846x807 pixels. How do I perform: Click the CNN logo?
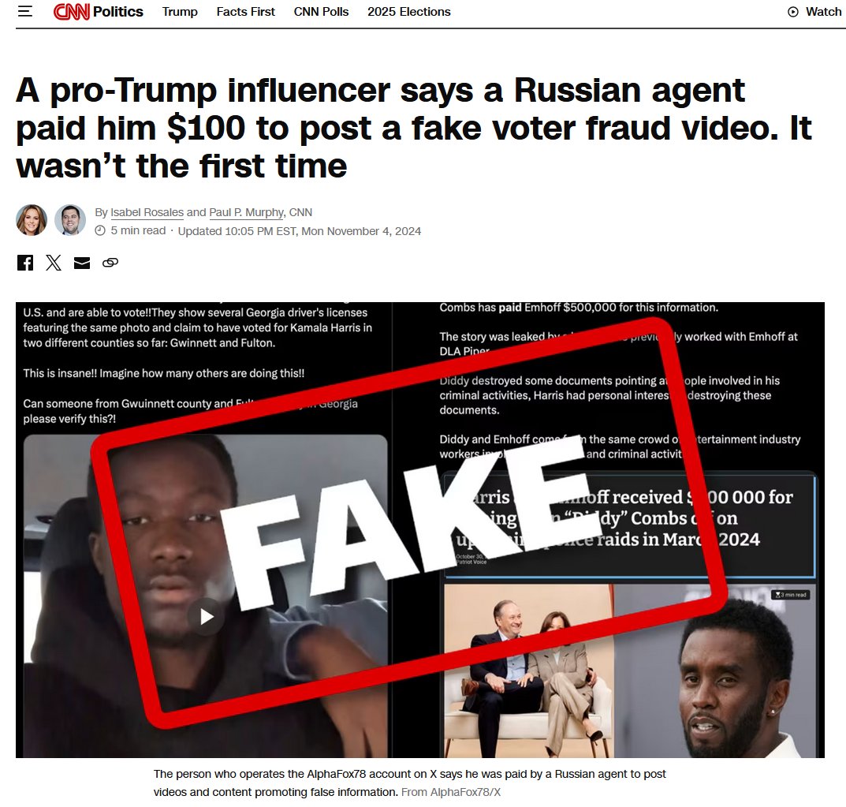(x=71, y=11)
